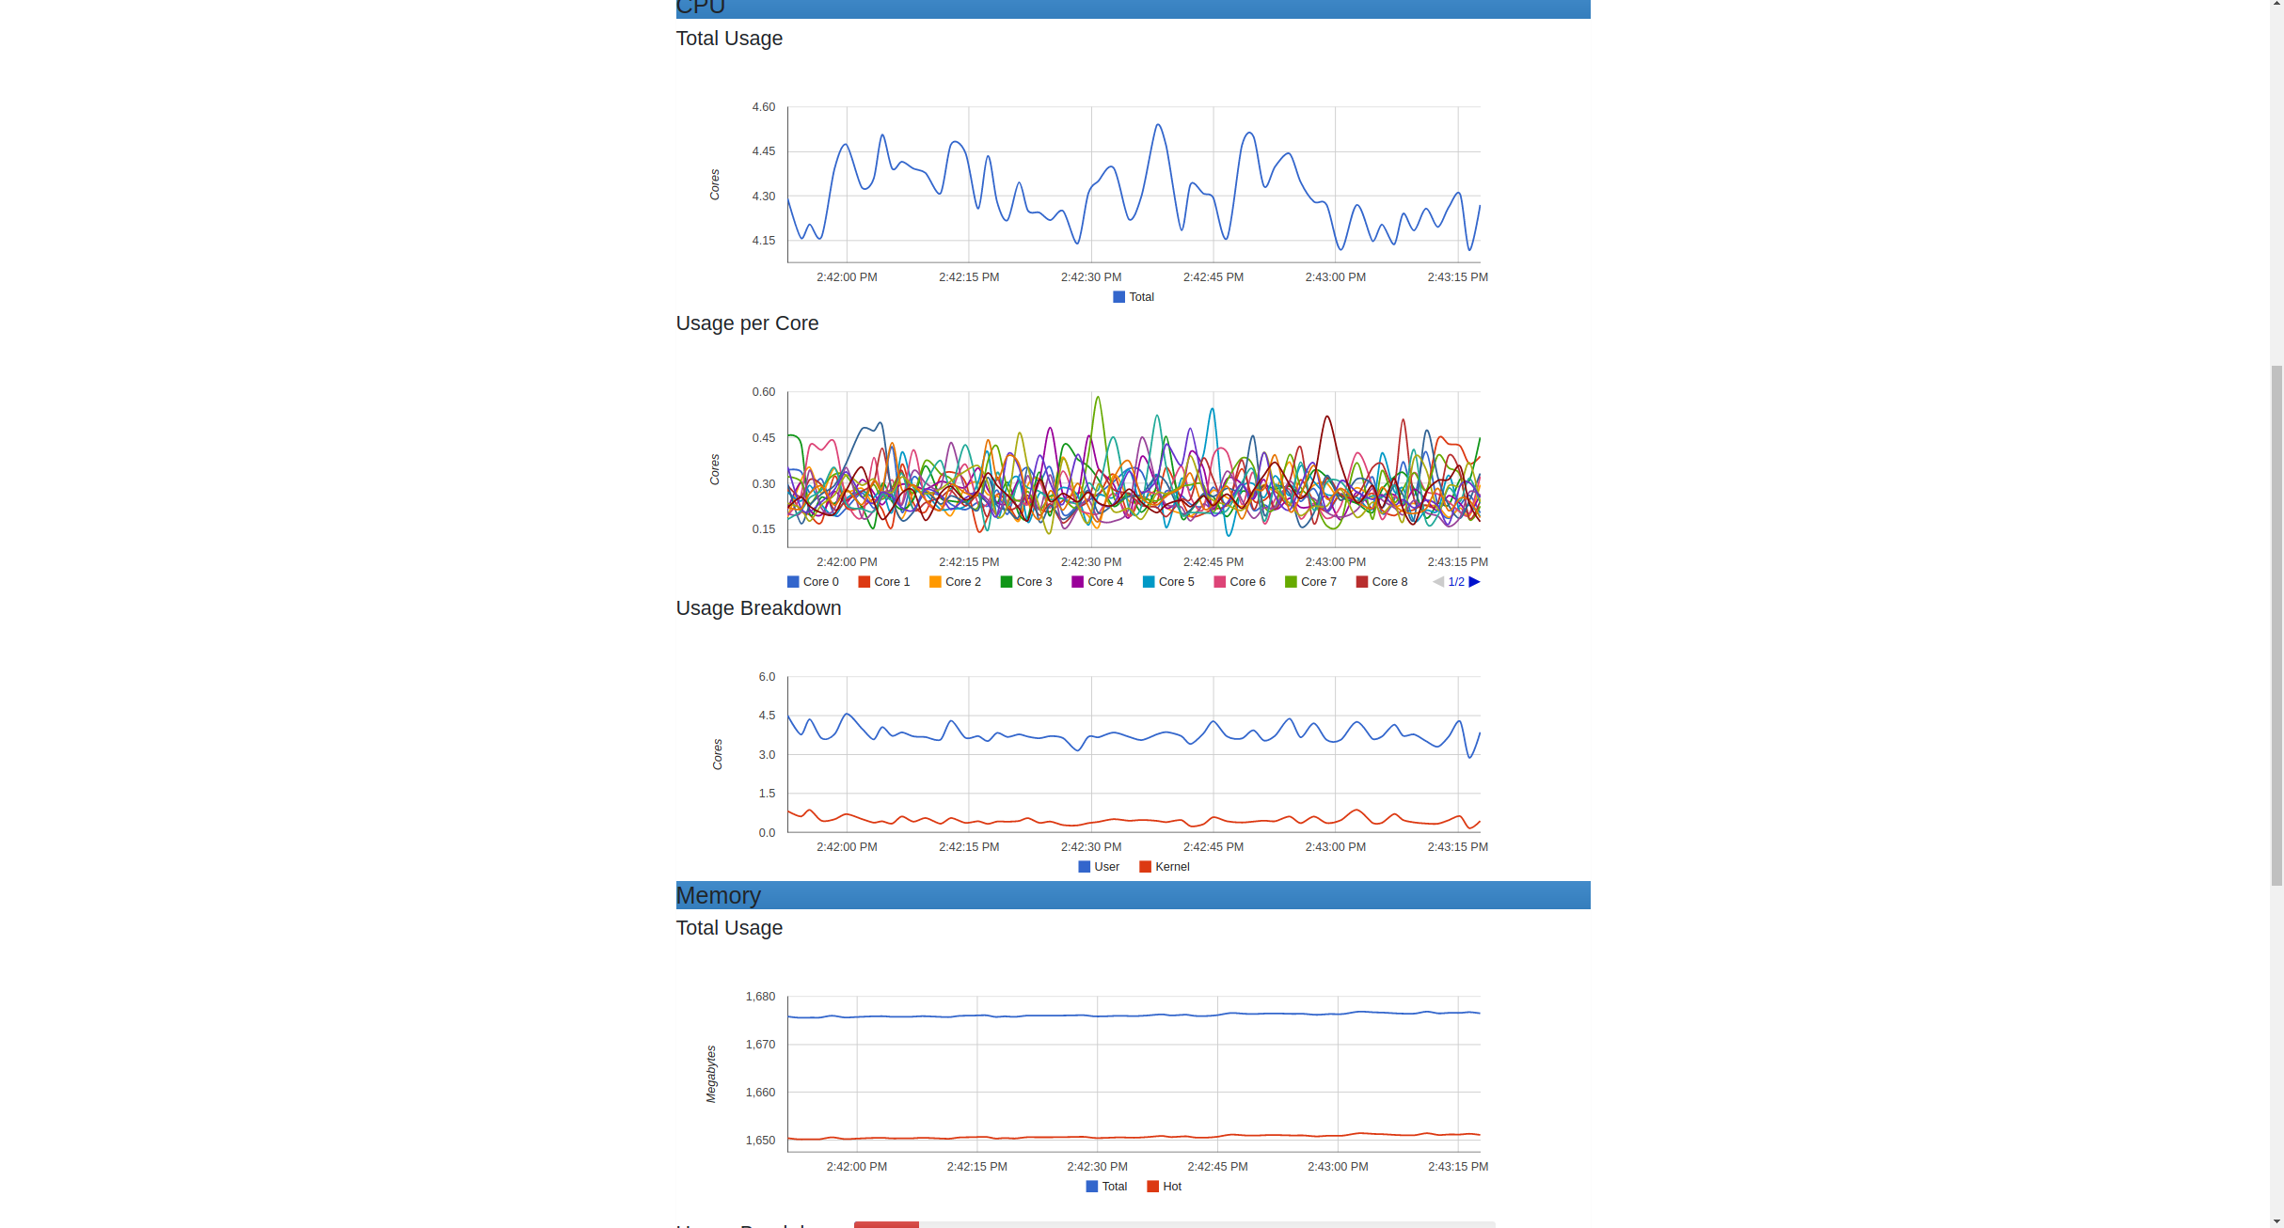This screenshot has height=1228, width=2284.
Task: Select the Core 0 legend entry
Action: click(813, 582)
